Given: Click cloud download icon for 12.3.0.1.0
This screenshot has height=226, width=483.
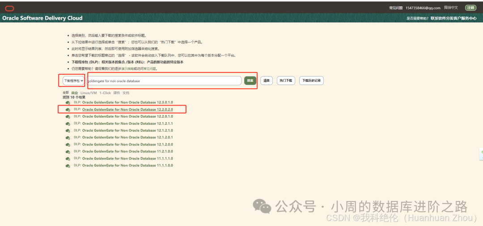Looking at the screenshot, I should [x=68, y=102].
